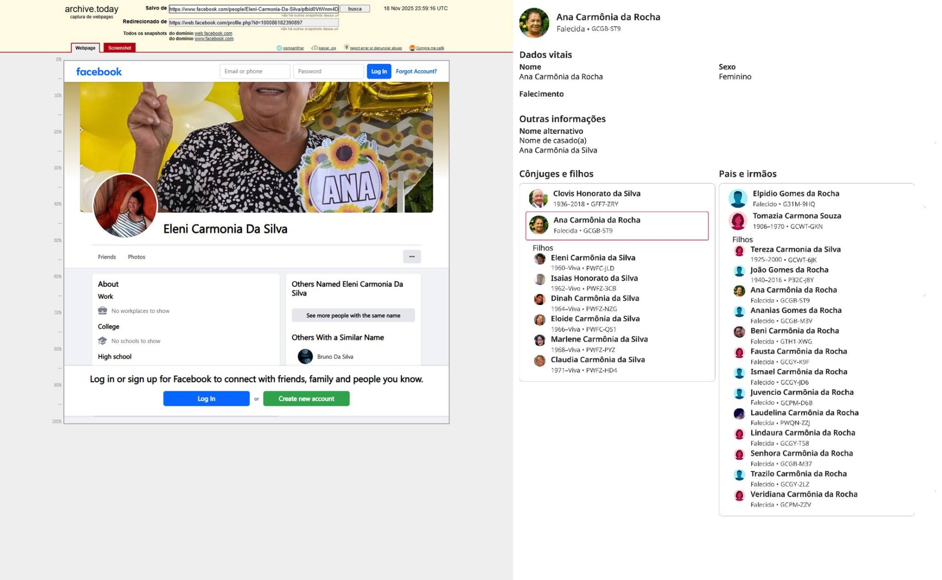This screenshot has width=942, height=580.
Task: Click the baixar .zip cloud download icon
Action: 314,48
